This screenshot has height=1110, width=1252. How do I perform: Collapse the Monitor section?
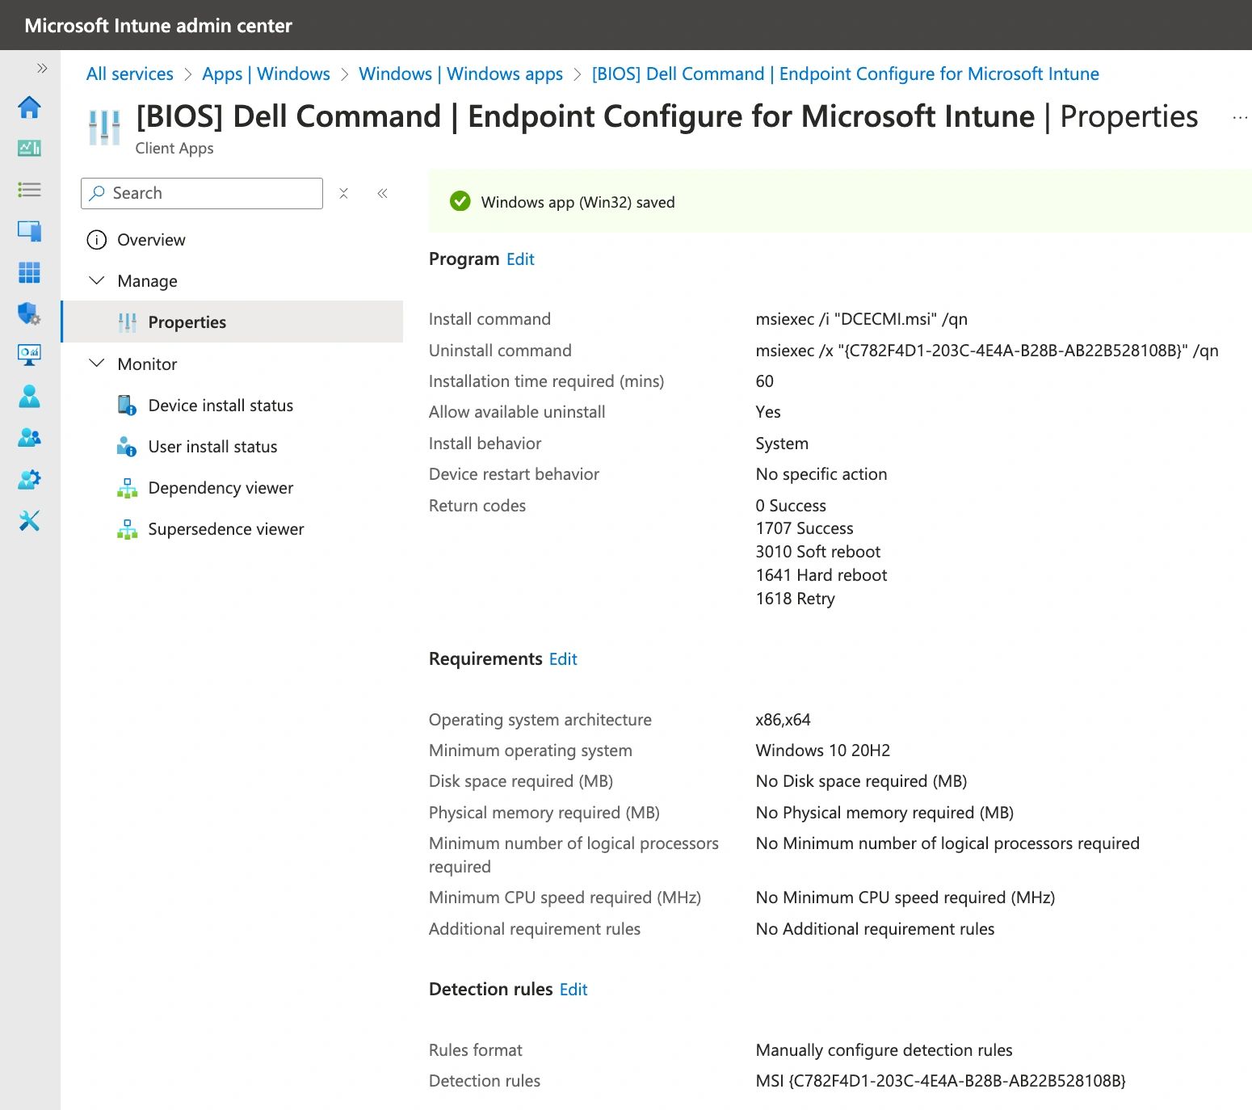pos(97,364)
